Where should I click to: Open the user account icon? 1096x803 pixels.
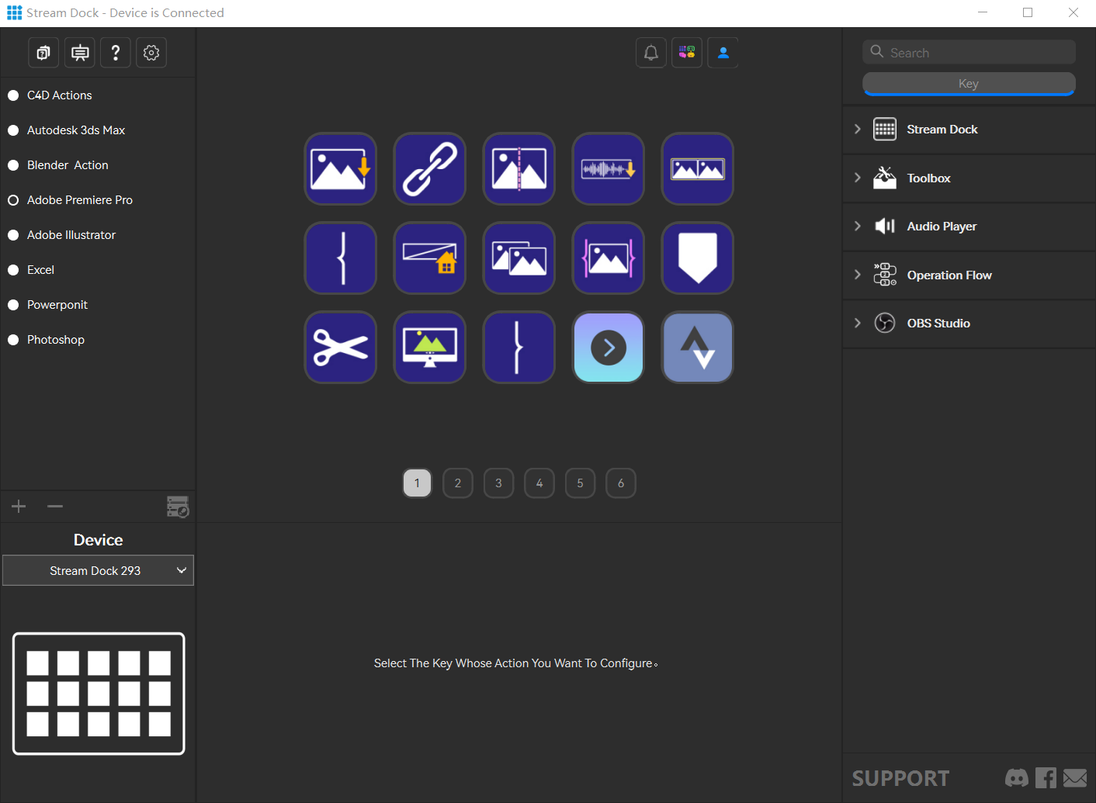[723, 53]
